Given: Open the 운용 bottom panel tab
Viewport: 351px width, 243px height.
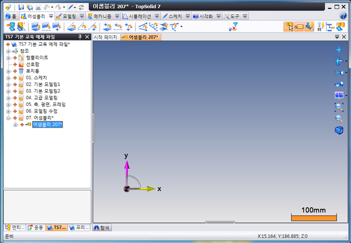Looking at the screenshot, I should [x=35, y=228].
